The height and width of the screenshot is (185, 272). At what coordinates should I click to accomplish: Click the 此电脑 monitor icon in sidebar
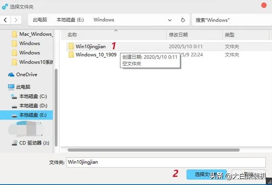[11, 87]
